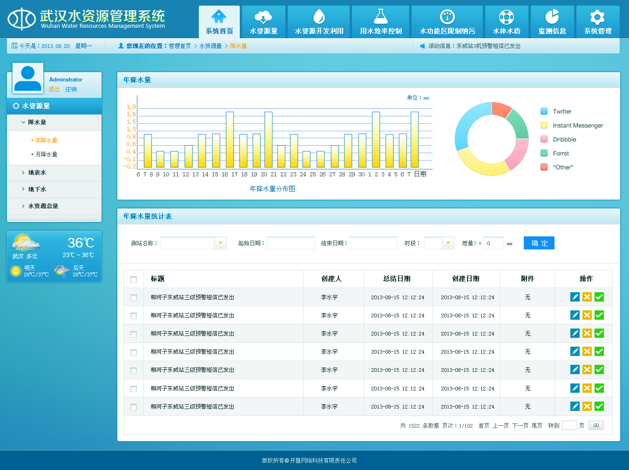Click the calendar icon beside today's date
This screenshot has width=629, height=470.
(x=14, y=46)
